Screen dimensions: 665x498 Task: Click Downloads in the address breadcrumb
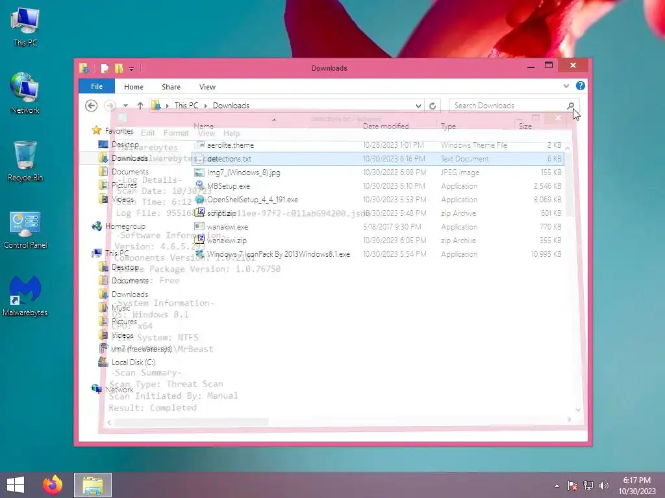pyautogui.click(x=231, y=106)
